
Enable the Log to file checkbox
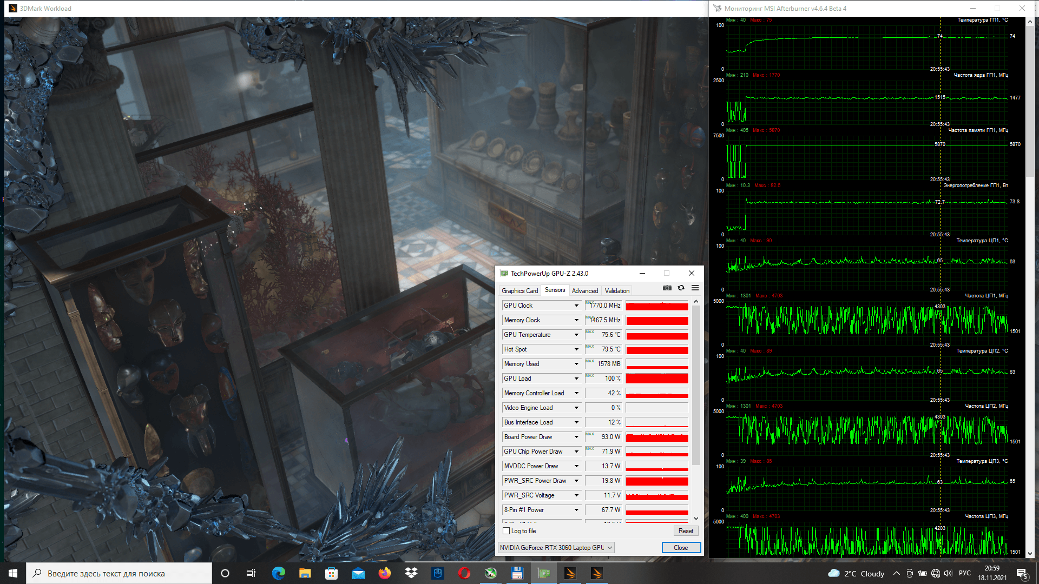click(507, 531)
